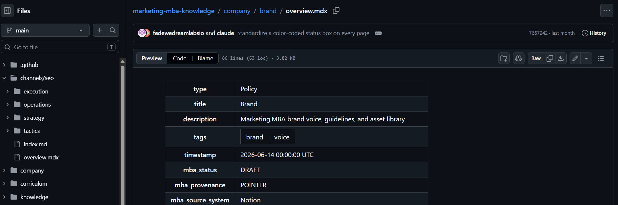Open the more options ellipsis menu
The height and width of the screenshot is (205, 618).
(x=606, y=10)
